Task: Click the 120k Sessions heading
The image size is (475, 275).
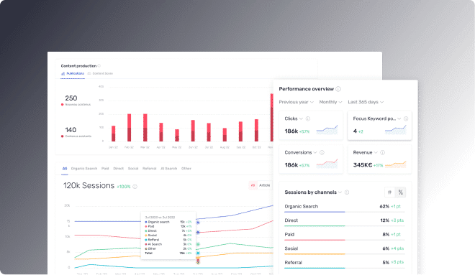Action: 89,185
